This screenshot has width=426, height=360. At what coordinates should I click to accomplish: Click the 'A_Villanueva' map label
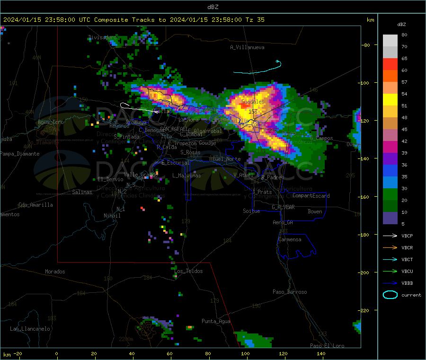247,47
